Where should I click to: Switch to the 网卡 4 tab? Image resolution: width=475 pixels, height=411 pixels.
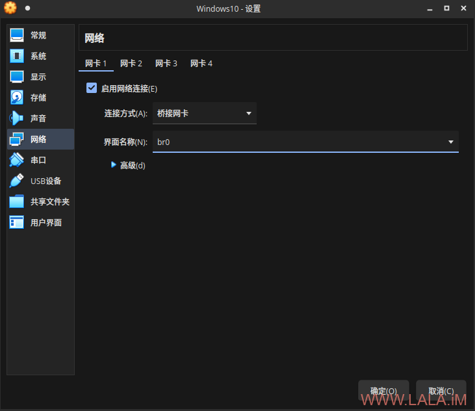click(201, 63)
